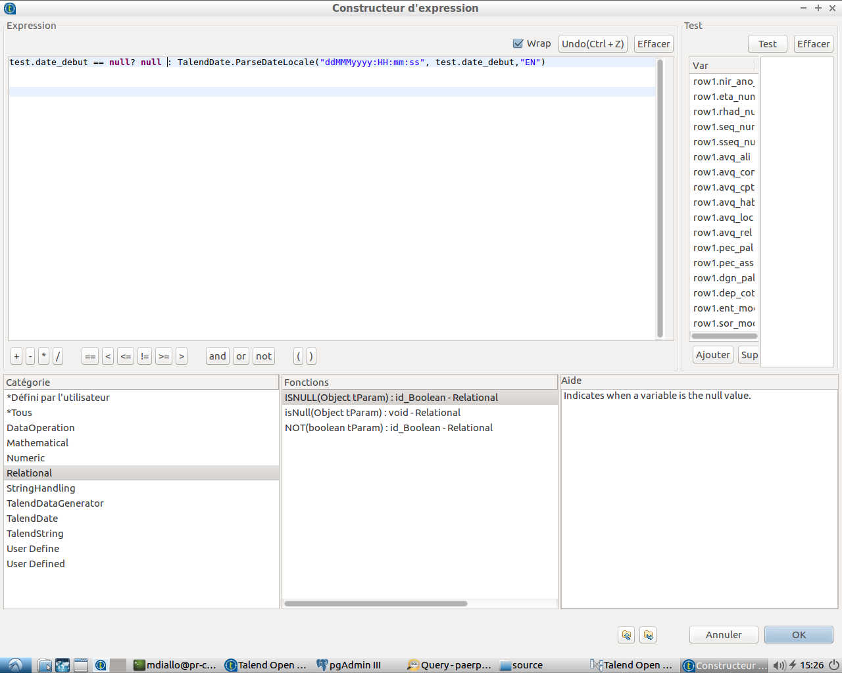This screenshot has height=673, width=842.
Task: Click the Ajouter button
Action: point(712,355)
